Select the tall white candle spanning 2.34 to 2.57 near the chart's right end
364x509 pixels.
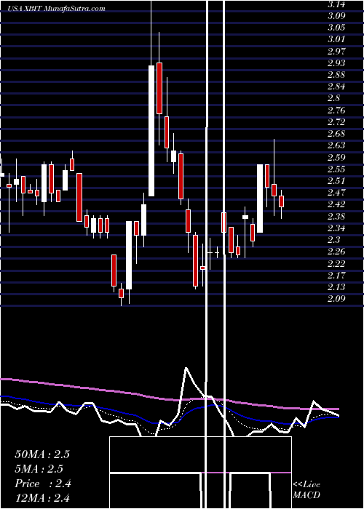click(x=260, y=199)
